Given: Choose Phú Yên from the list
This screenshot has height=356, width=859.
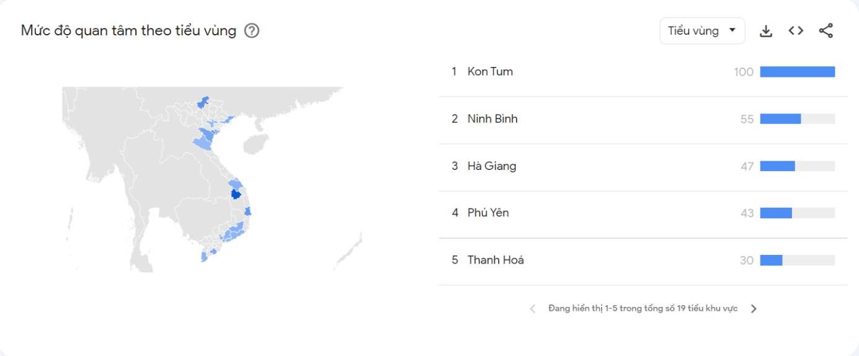Looking at the screenshot, I should click(x=488, y=213).
